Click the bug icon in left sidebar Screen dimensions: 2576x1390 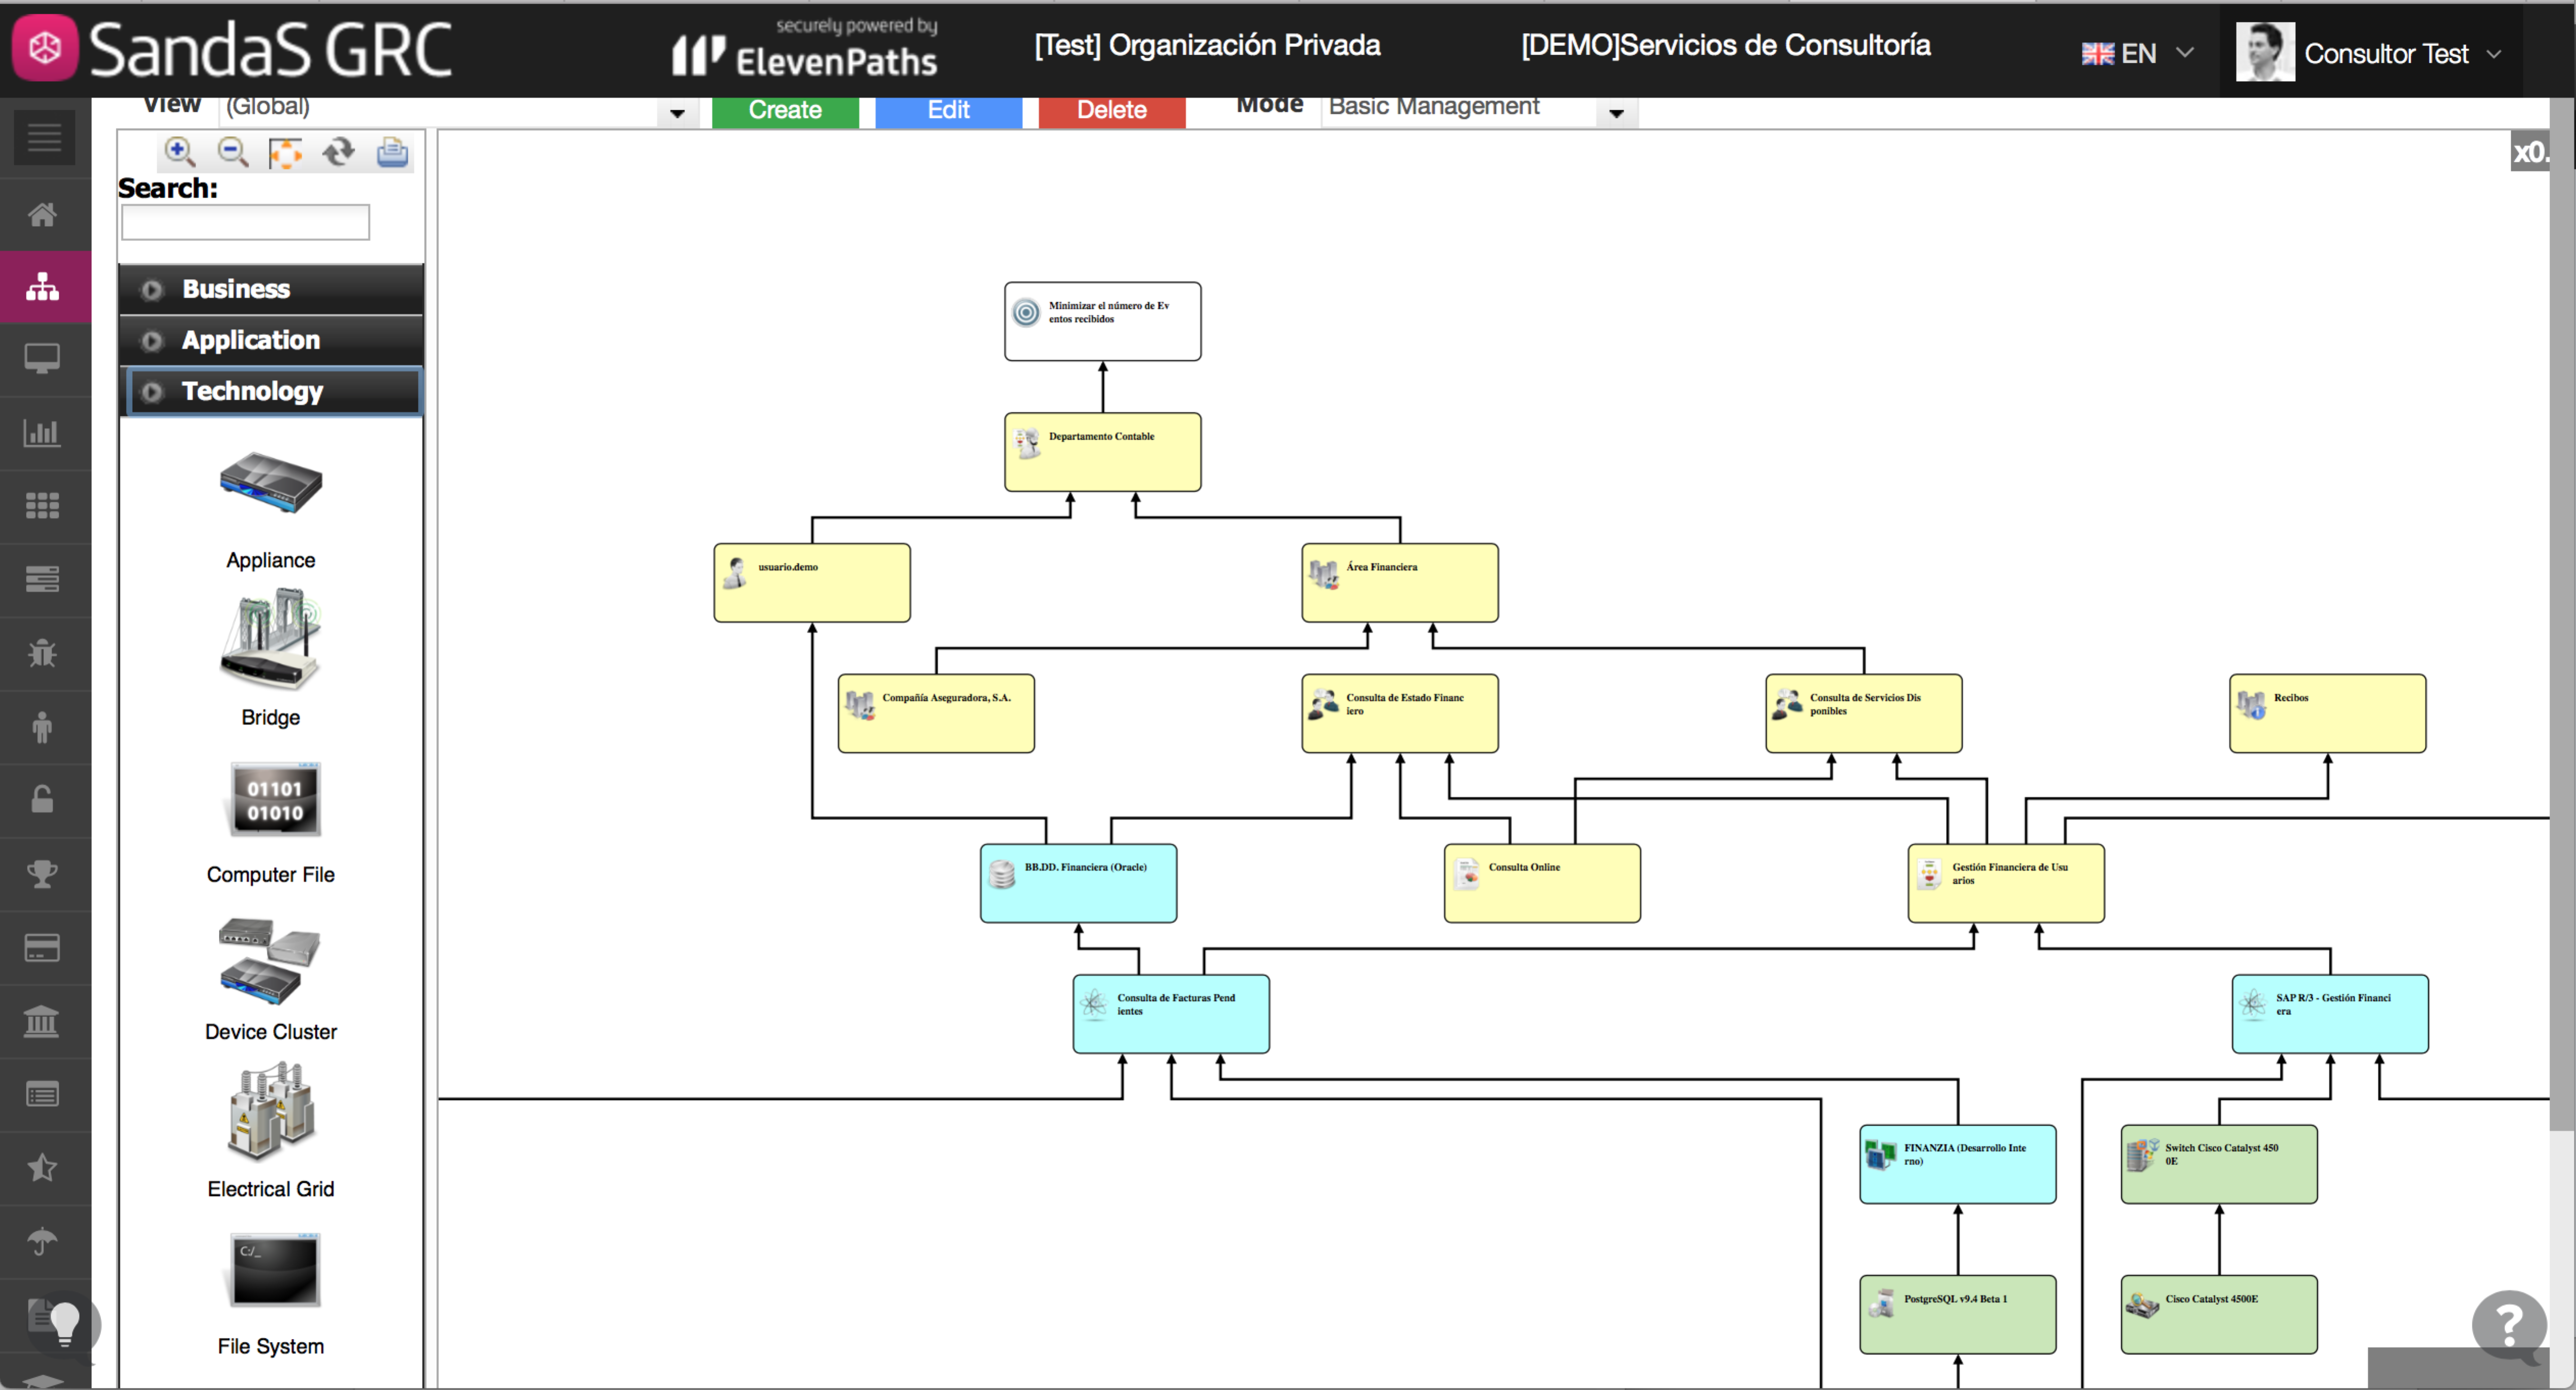coord(42,654)
